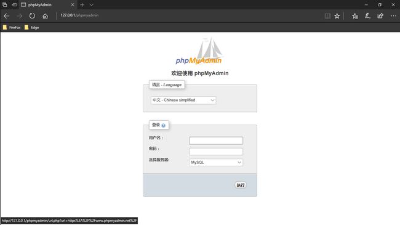Open the Edge bookmarks folder
Image resolution: width=400 pixels, height=225 pixels.
click(32, 27)
